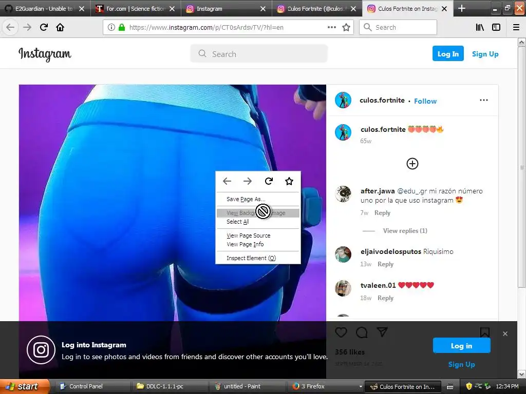Click the header Sign Up link

[485, 54]
